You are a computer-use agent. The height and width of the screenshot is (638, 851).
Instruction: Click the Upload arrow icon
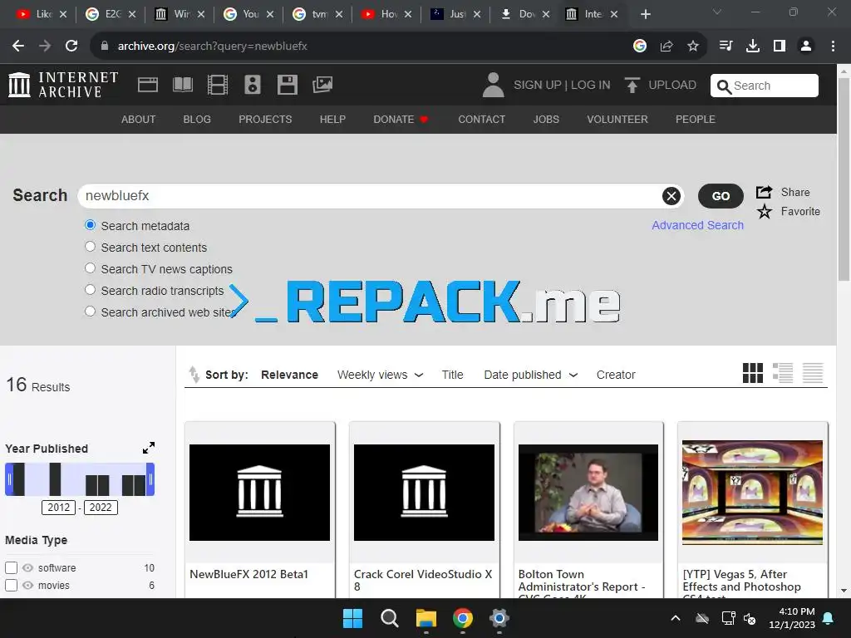632,86
